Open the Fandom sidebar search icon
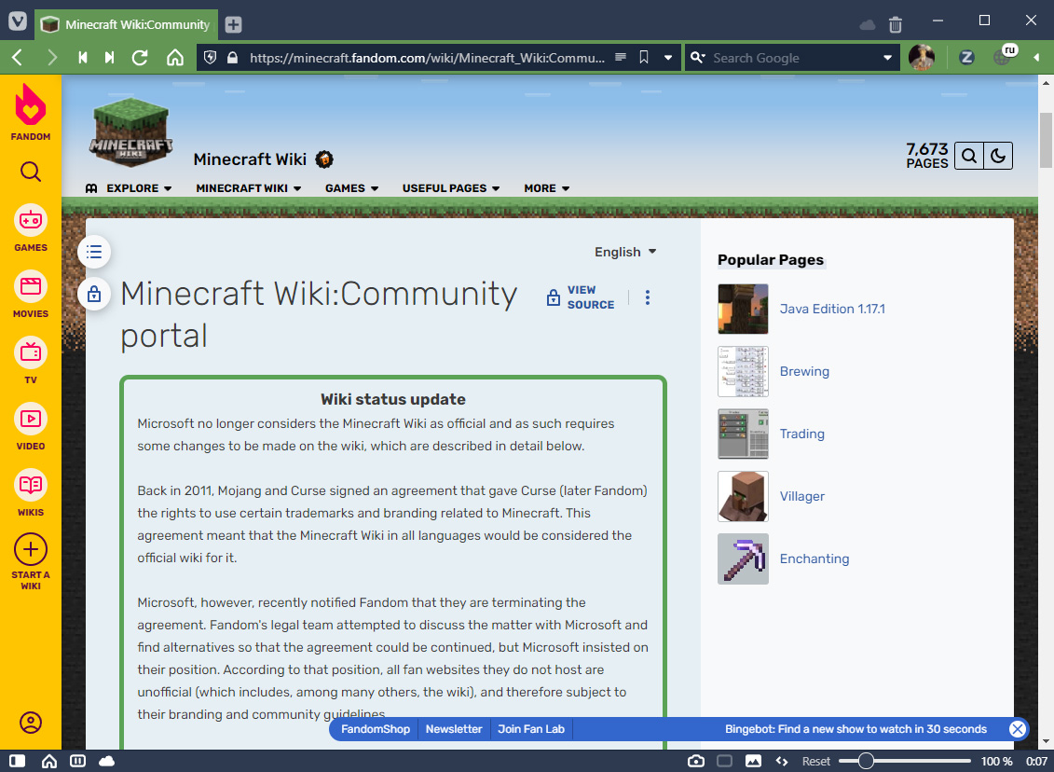 tap(31, 172)
